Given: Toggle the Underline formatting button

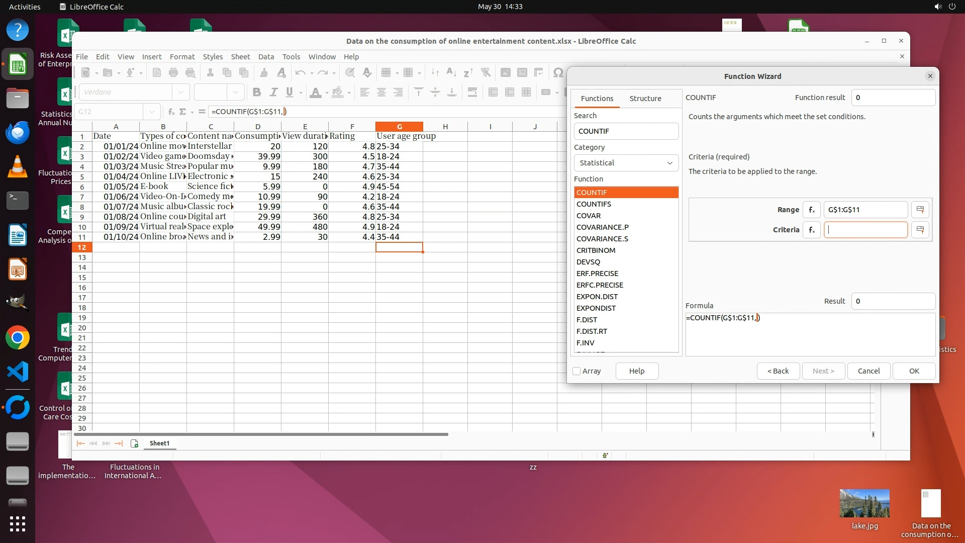Looking at the screenshot, I should pyautogui.click(x=289, y=92).
